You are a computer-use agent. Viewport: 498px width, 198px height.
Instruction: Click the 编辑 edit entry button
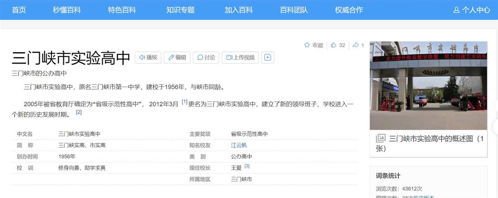point(177,58)
